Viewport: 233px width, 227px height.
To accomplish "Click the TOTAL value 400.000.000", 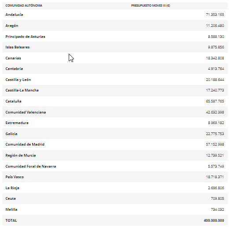I will [x=214, y=220].
